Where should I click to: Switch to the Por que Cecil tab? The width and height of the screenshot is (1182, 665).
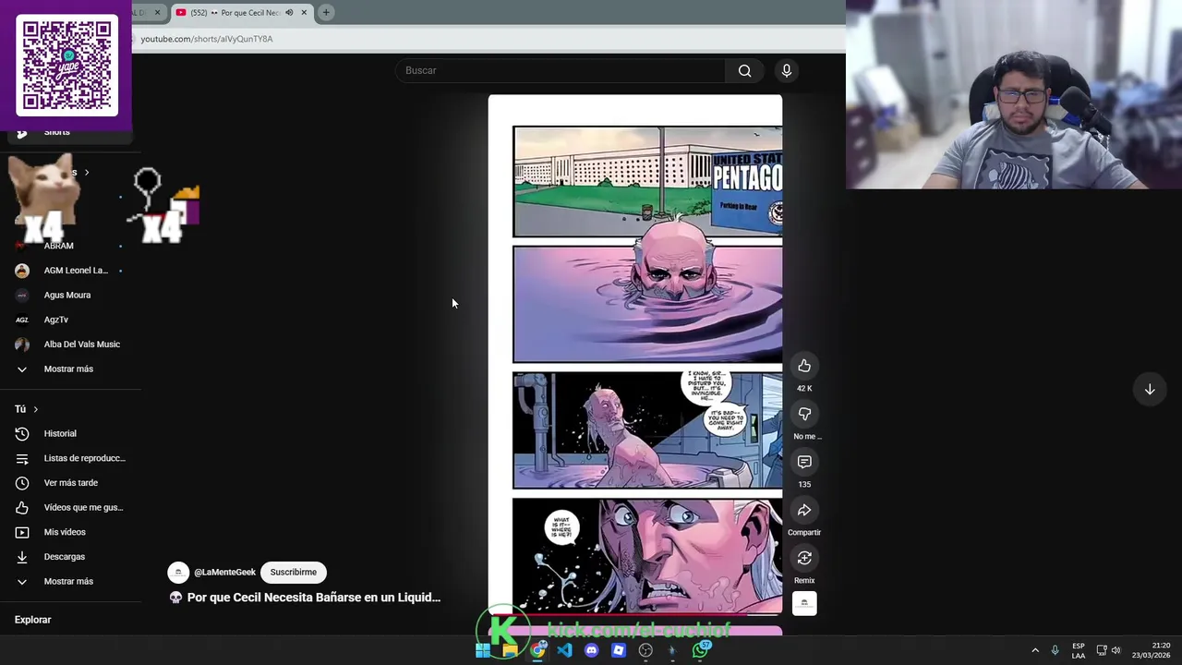pyautogui.click(x=240, y=12)
